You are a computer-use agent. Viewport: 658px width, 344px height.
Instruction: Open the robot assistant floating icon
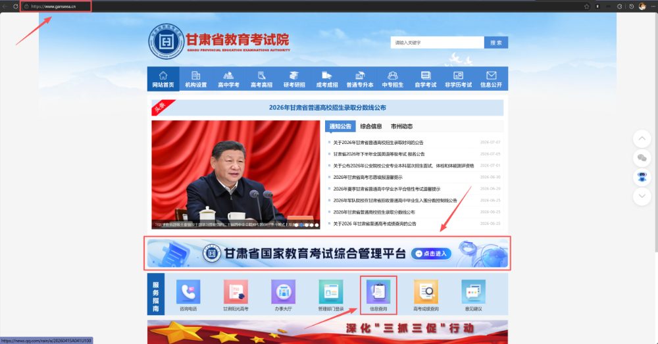(x=642, y=177)
